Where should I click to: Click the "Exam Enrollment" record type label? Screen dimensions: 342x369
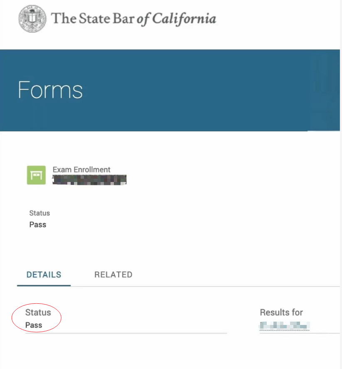click(x=81, y=170)
